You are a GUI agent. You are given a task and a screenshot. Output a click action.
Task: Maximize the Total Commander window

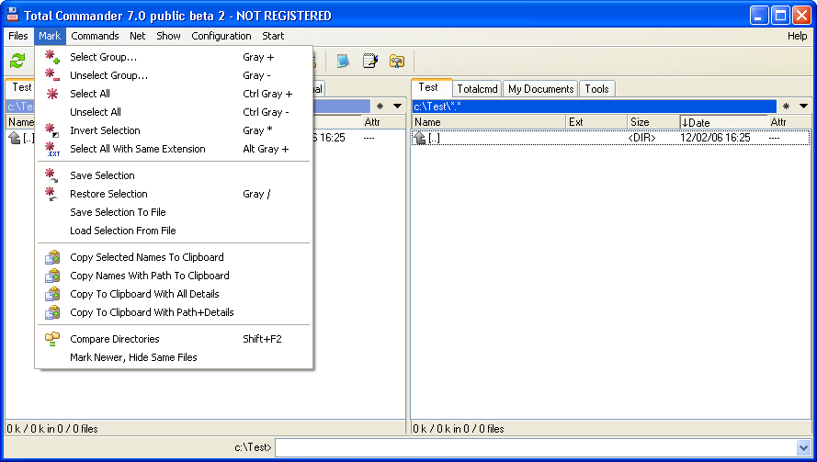click(780, 15)
